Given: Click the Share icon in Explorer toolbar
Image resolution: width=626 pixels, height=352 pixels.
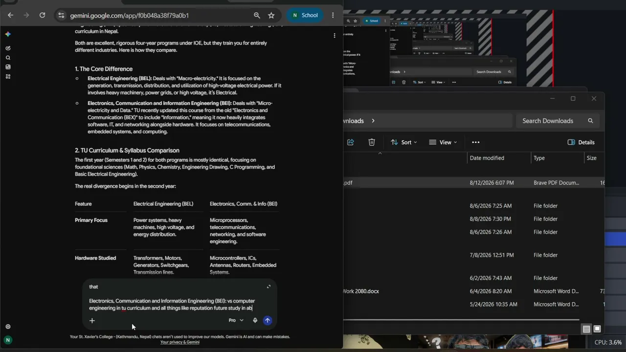Looking at the screenshot, I should [351, 142].
